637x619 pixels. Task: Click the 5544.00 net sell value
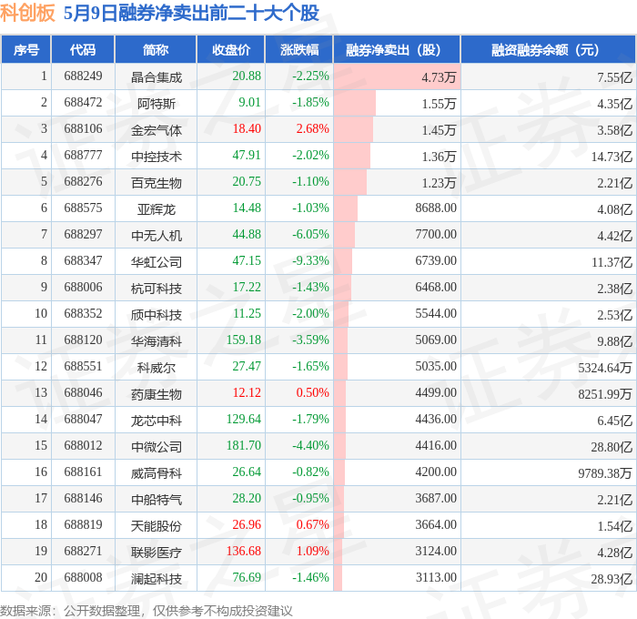point(436,314)
